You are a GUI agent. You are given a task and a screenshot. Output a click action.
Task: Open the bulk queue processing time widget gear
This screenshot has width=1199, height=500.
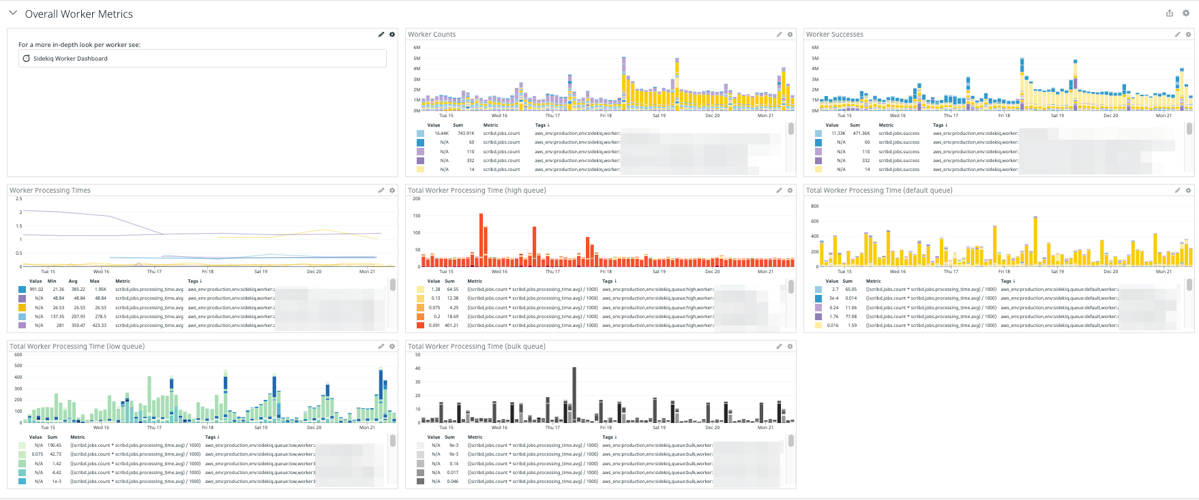790,346
